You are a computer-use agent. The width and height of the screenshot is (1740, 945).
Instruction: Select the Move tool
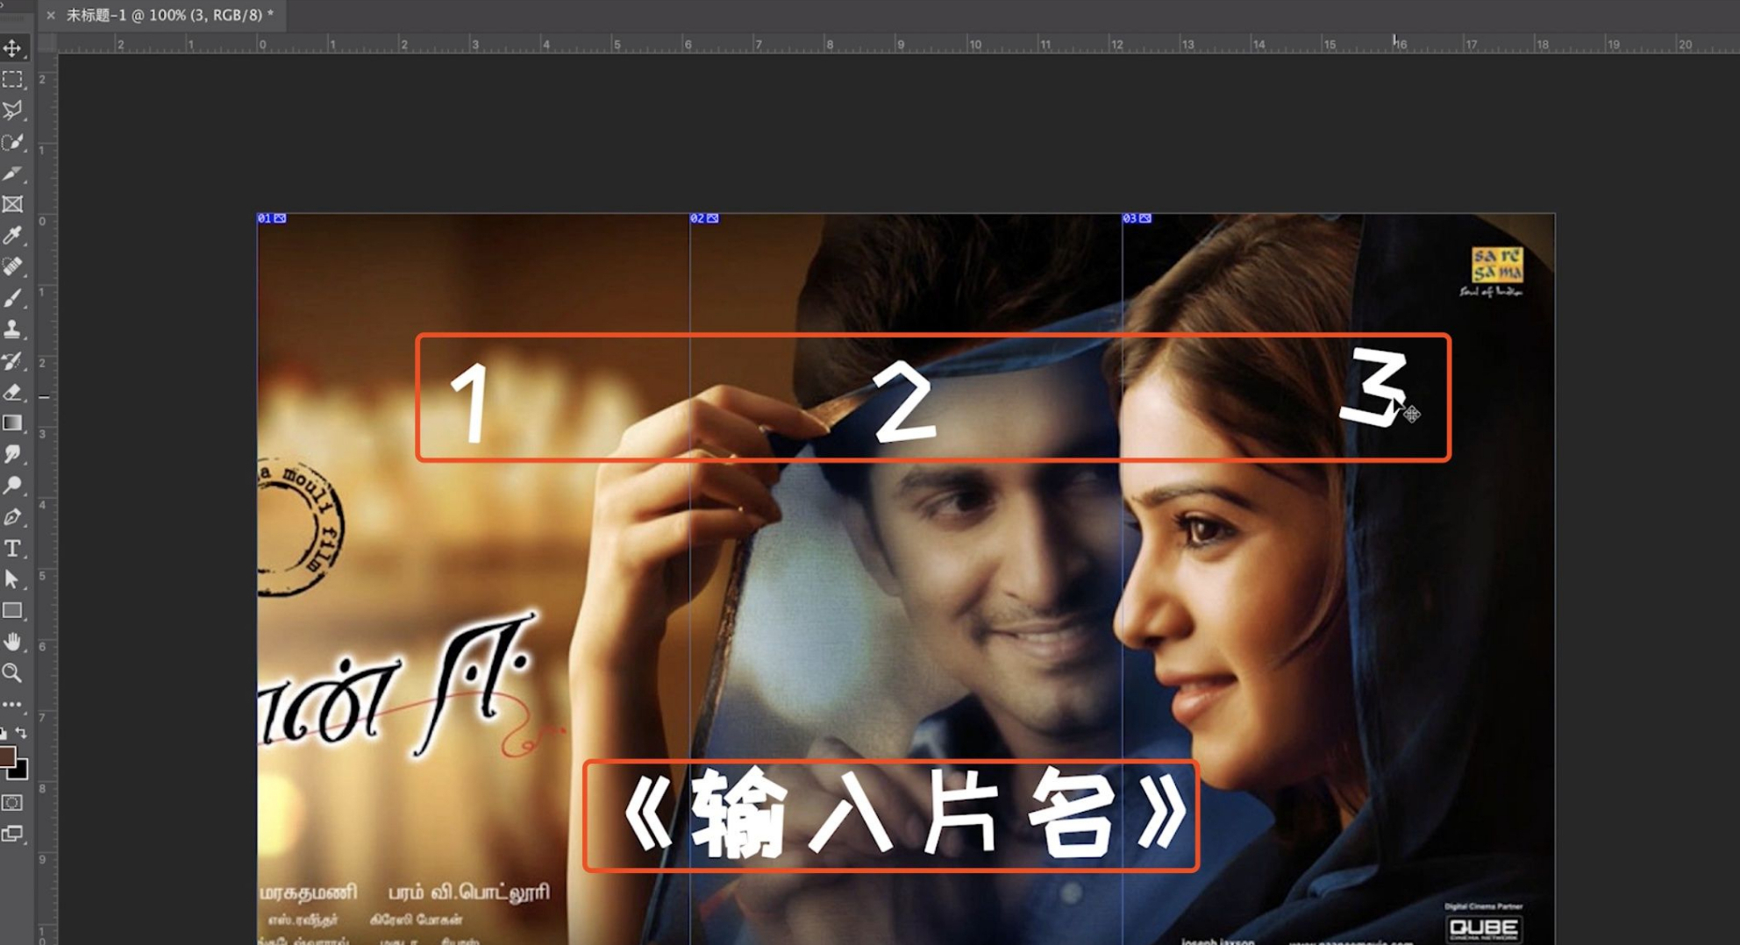tap(12, 47)
